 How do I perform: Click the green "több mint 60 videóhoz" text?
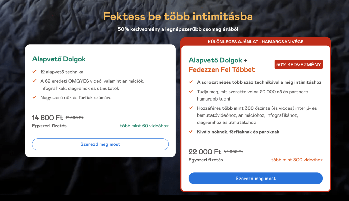[144, 126]
